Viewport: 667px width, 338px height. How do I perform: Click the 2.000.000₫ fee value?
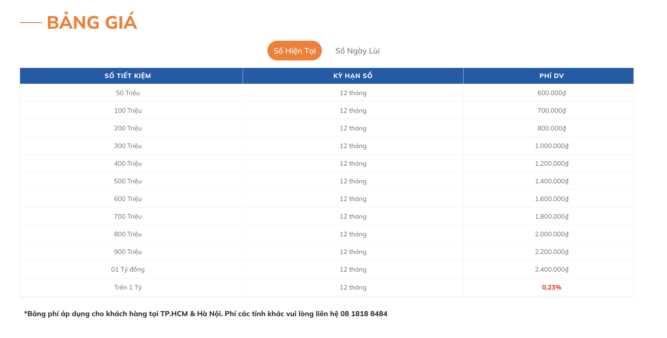[x=551, y=234]
